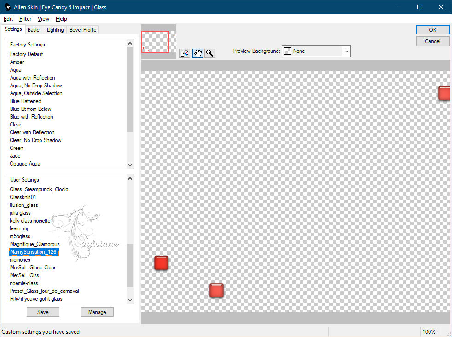Select Ri@-if youve got it-glass setting
The image size is (452, 337).
36,299
